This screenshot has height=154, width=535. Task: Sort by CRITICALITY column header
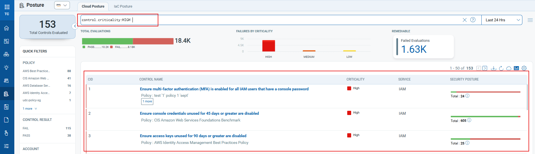click(355, 79)
